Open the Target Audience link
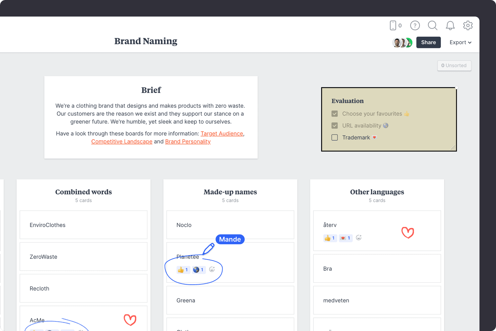The image size is (496, 331). [222, 133]
